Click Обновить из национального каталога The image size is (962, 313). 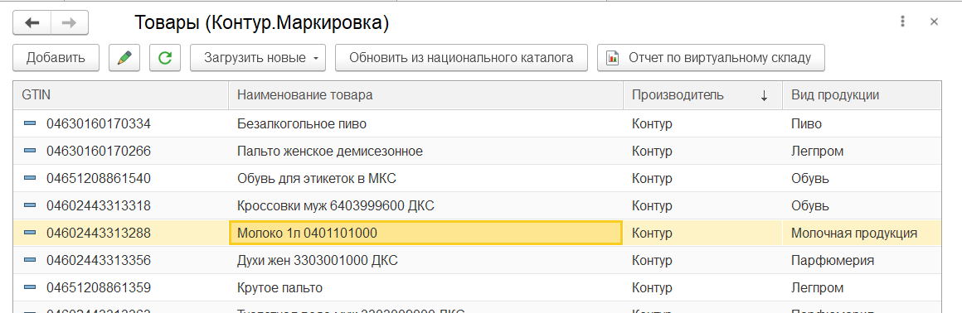coord(461,58)
